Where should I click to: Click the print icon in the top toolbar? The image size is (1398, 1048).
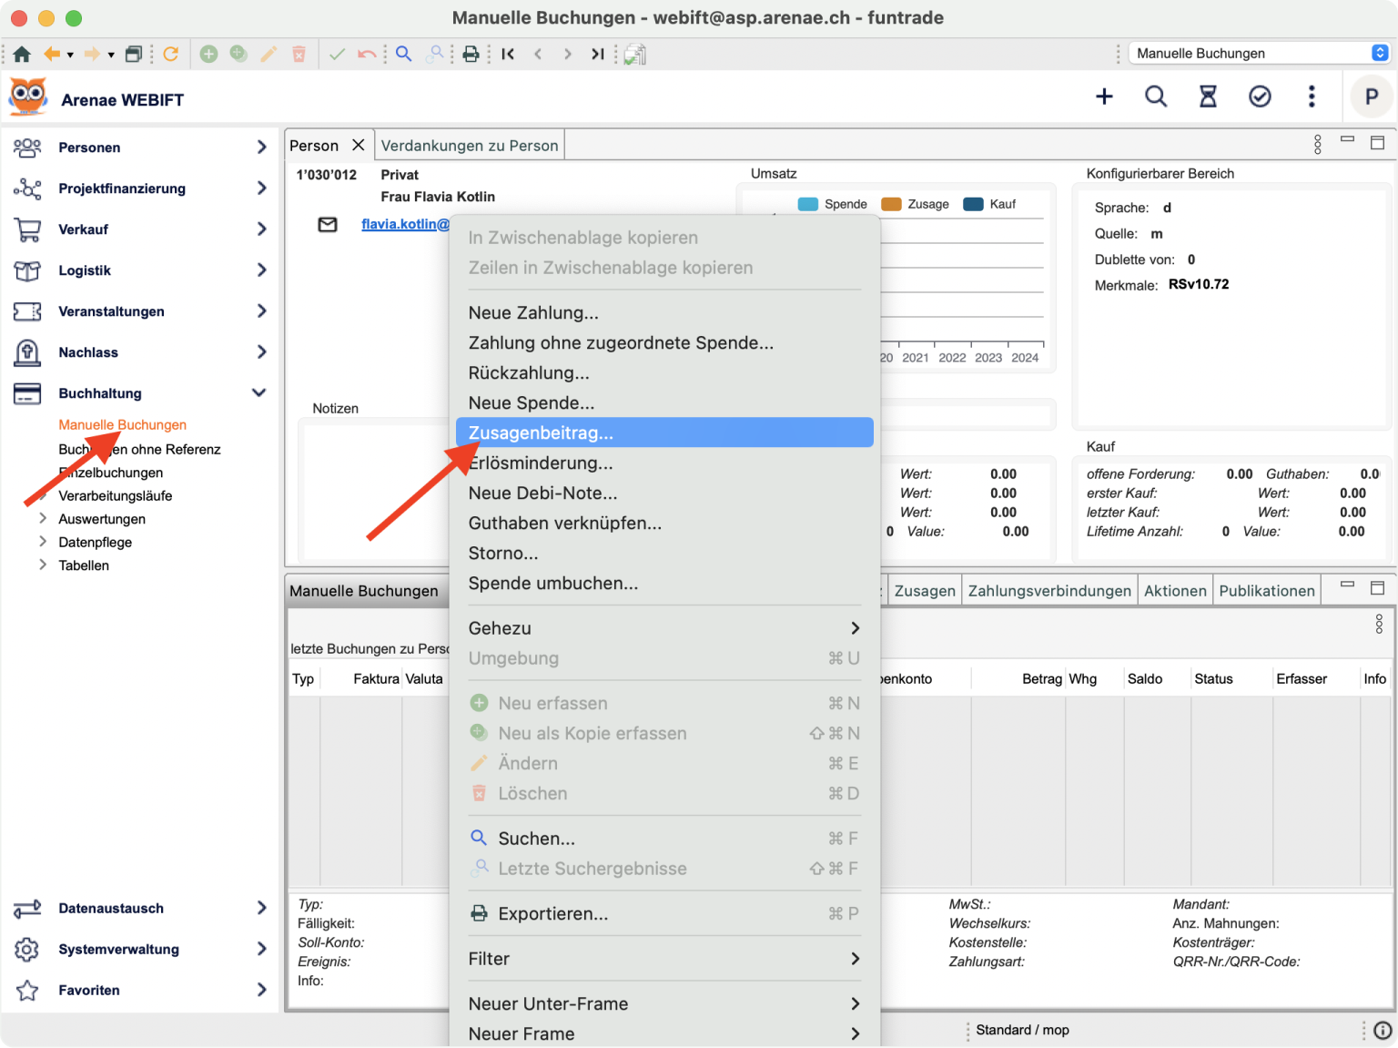[471, 54]
